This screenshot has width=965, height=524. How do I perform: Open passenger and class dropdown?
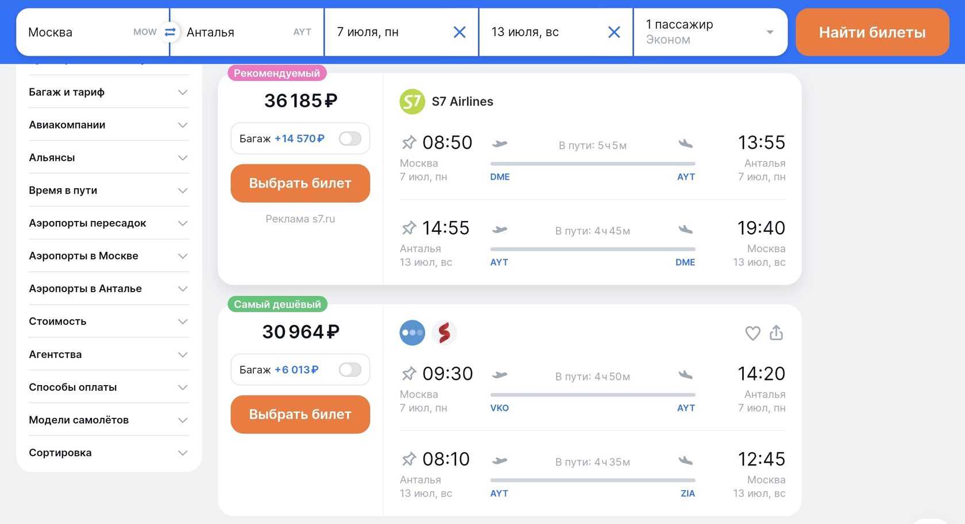point(711,32)
